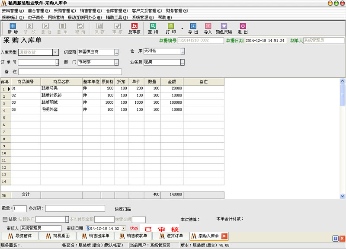Select the 韩版羽绒 cell
This screenshot has width=346, height=249.
pos(61,102)
